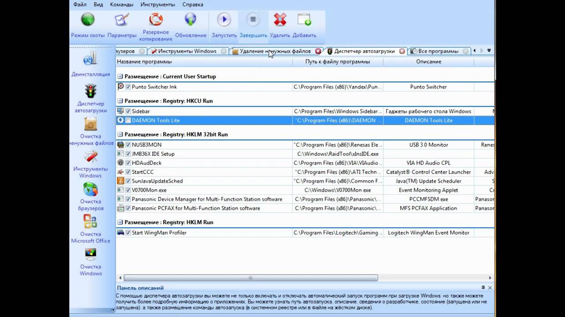This screenshot has width=565, height=317.
Task: Uncheck the Punto Switcher.lnk startup checkbox
Action: [128, 87]
